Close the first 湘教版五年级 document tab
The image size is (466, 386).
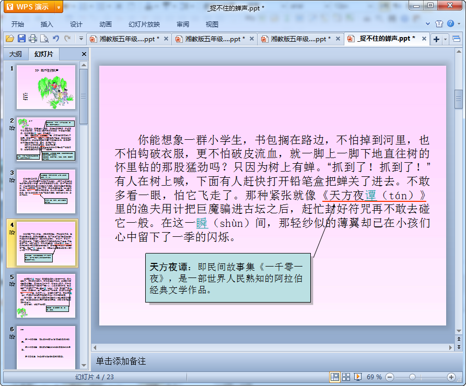click(166, 39)
